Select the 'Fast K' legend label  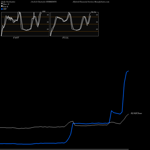pyautogui.click(x=6, y=7)
